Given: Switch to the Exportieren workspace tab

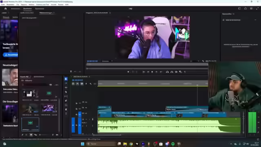Looking at the screenshot, I should click(x=40, y=9).
